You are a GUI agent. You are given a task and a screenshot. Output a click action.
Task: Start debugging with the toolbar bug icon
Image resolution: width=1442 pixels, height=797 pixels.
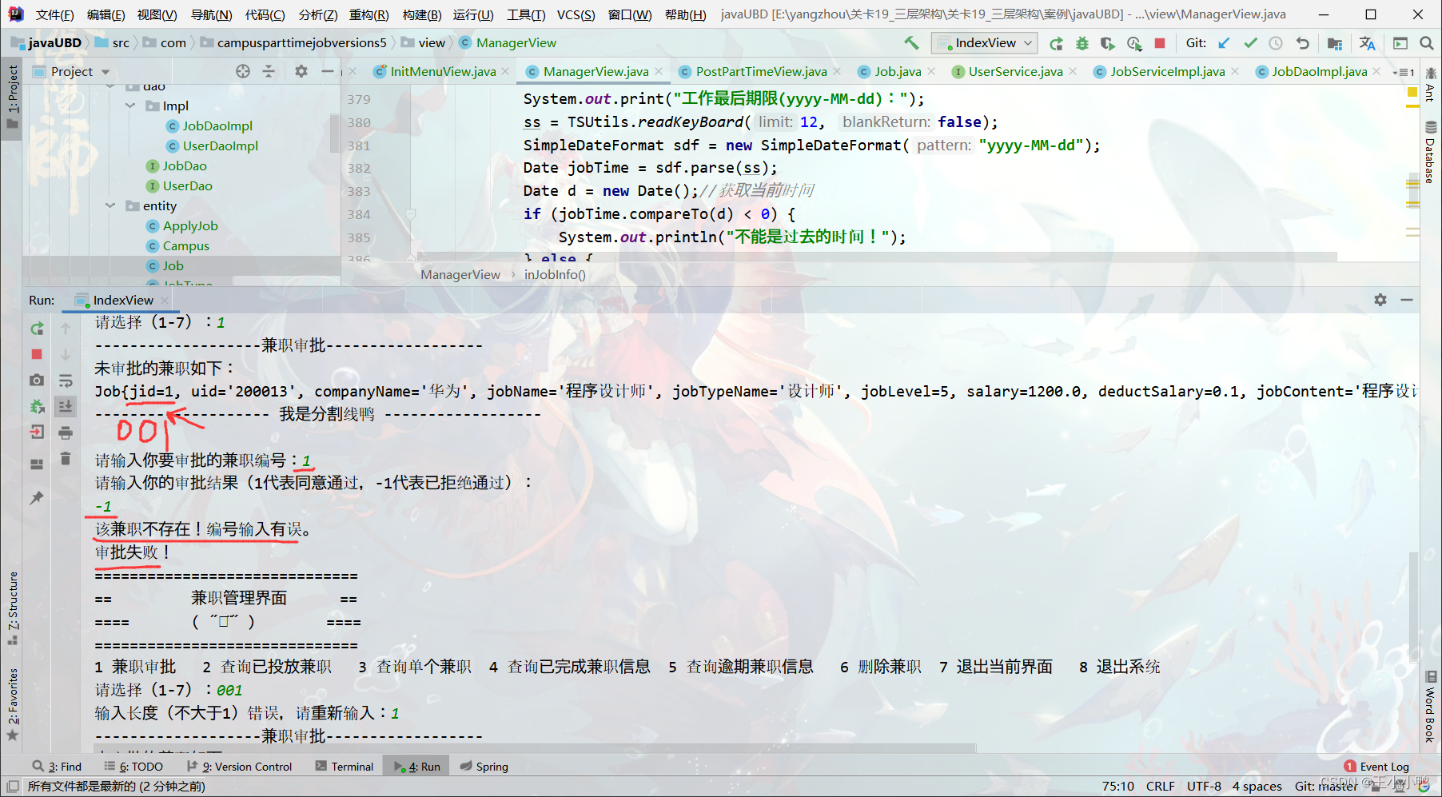(1082, 43)
